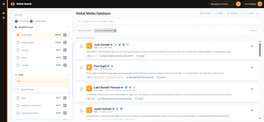Open the Barron's outlet tag

click(x=92, y=56)
